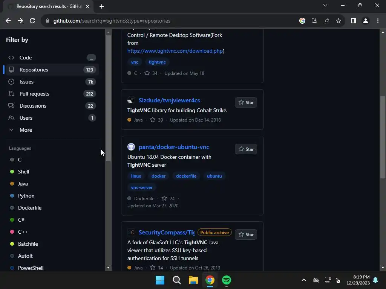386x289 pixels.
Task: Click the panta avatar icon
Action: pyautogui.click(x=131, y=147)
